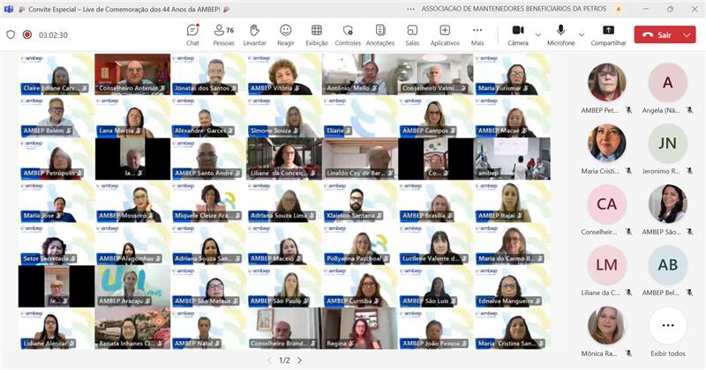Open the Exibição view menu

[x=317, y=33]
